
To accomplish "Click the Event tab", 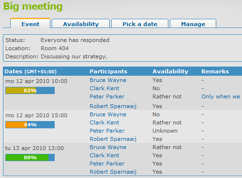I will tap(30, 24).
